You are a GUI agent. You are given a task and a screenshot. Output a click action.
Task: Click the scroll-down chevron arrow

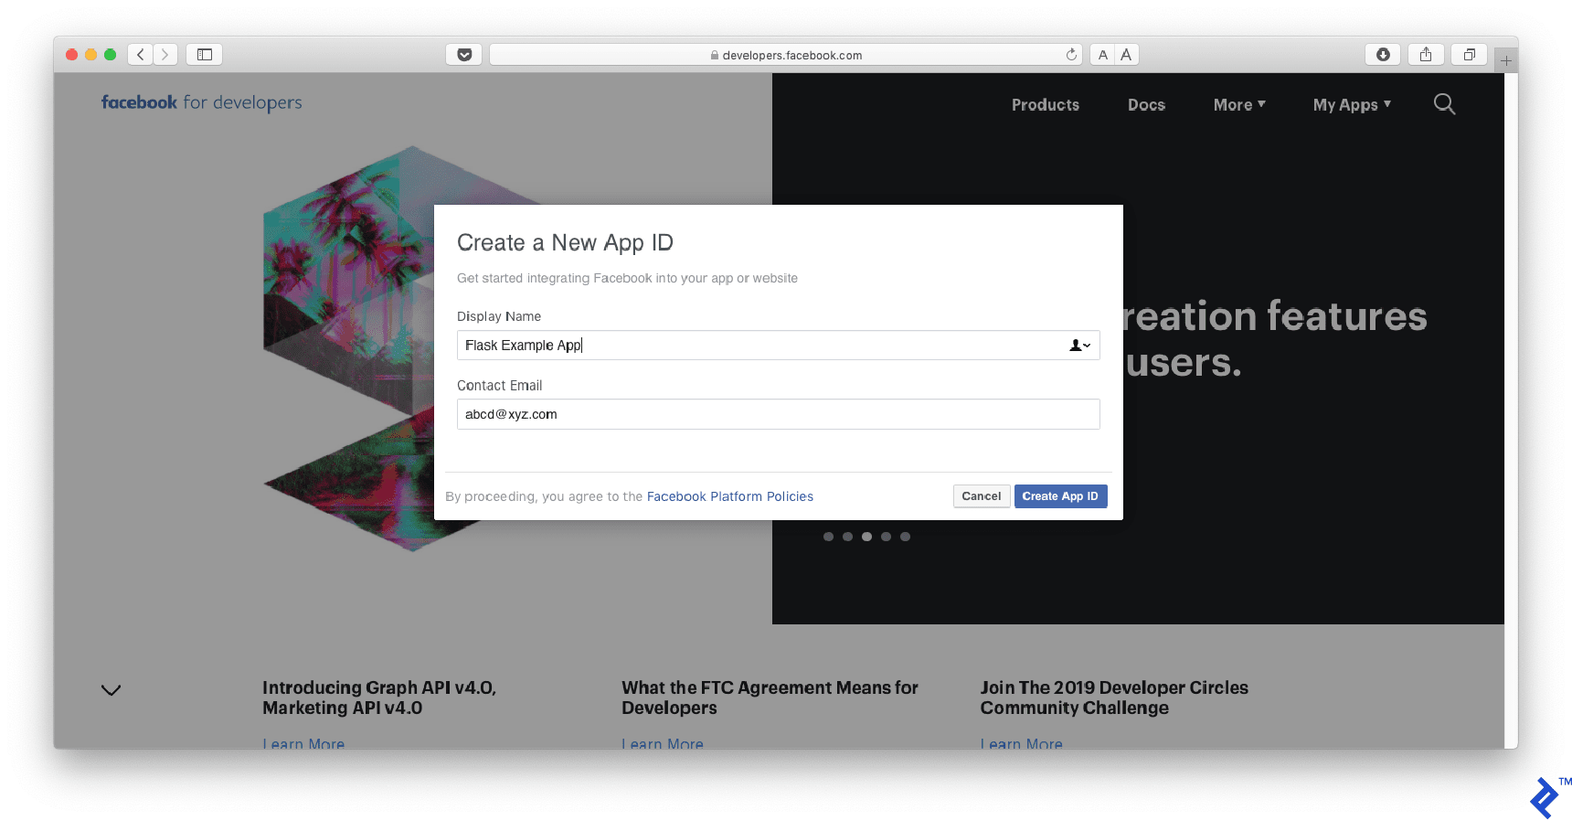[111, 690]
